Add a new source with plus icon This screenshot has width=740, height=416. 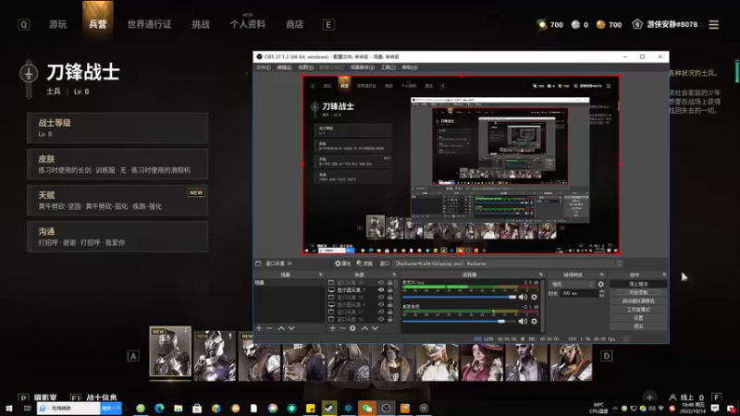point(332,328)
